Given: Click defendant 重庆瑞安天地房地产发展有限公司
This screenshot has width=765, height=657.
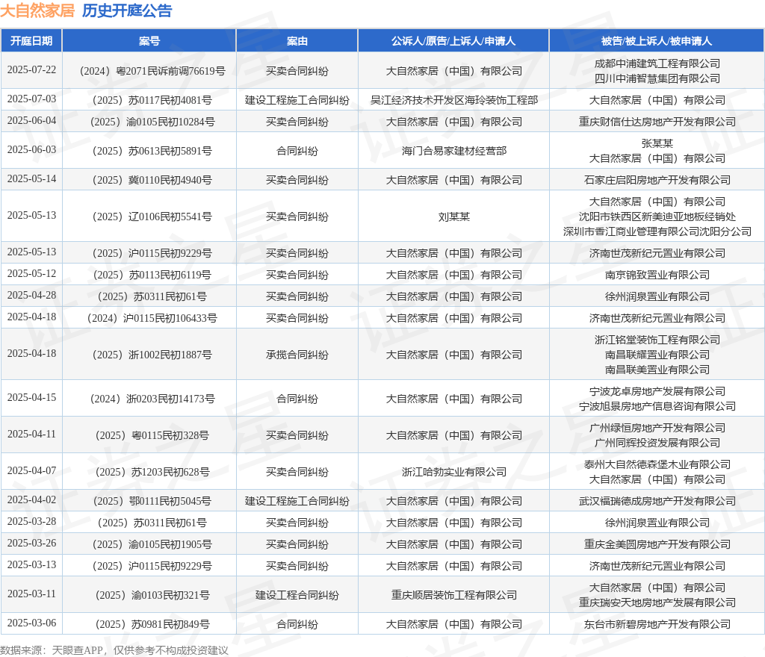Looking at the screenshot, I should point(657,602).
